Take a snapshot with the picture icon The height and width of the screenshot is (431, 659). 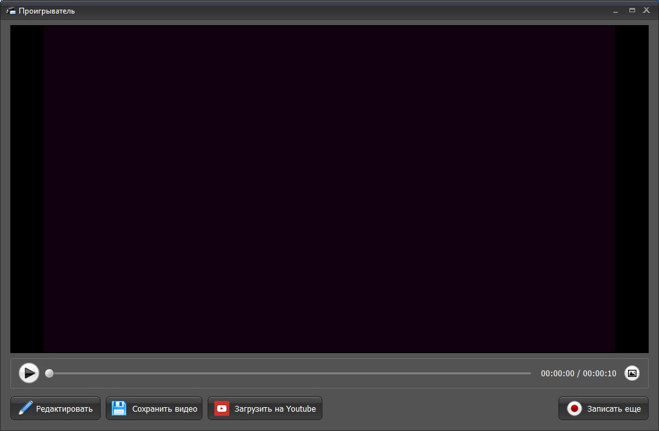click(632, 373)
